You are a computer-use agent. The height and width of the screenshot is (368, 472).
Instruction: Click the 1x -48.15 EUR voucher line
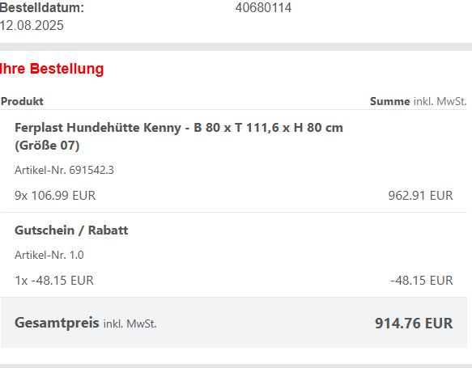pyautogui.click(x=54, y=280)
